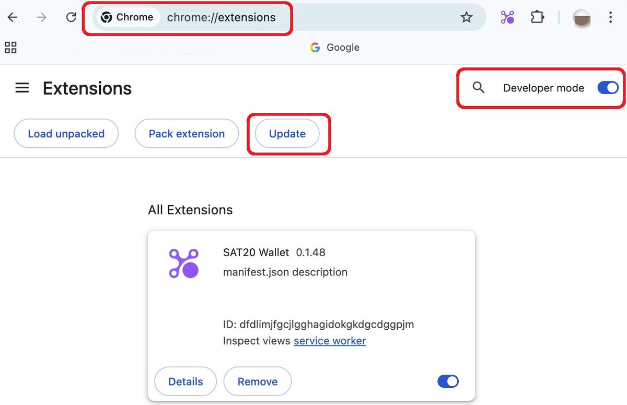
Task: Select the extension ID text dfdlimjfgcjlgghagidokgkdgcdggpjm
Action: pyautogui.click(x=327, y=325)
